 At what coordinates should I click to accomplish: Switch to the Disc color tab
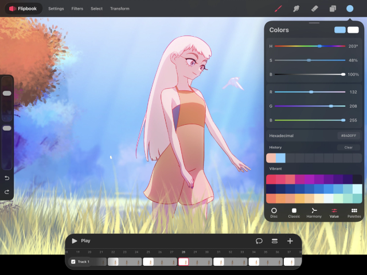pyautogui.click(x=274, y=213)
